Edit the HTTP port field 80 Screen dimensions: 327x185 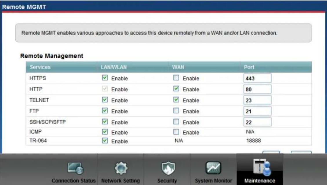[x=257, y=89]
